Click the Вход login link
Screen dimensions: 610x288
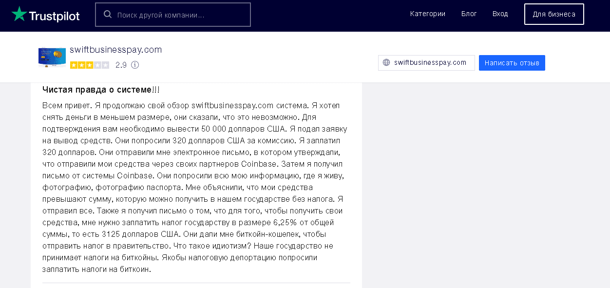(500, 14)
